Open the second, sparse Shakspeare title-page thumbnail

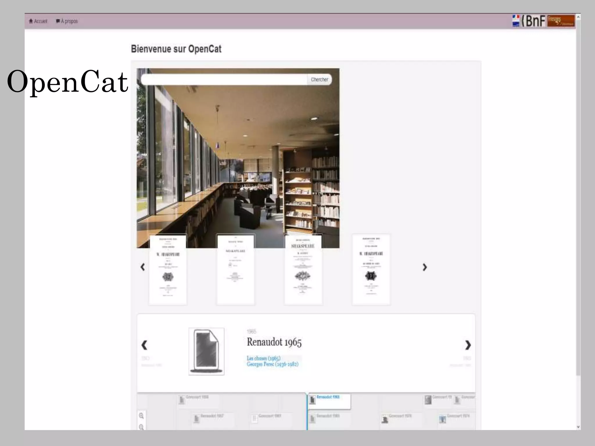pos(236,269)
